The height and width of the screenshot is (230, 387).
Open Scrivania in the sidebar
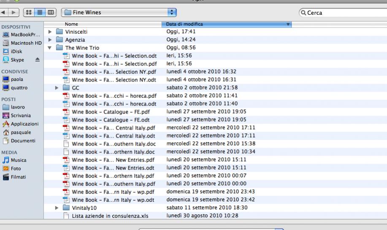click(x=17, y=116)
